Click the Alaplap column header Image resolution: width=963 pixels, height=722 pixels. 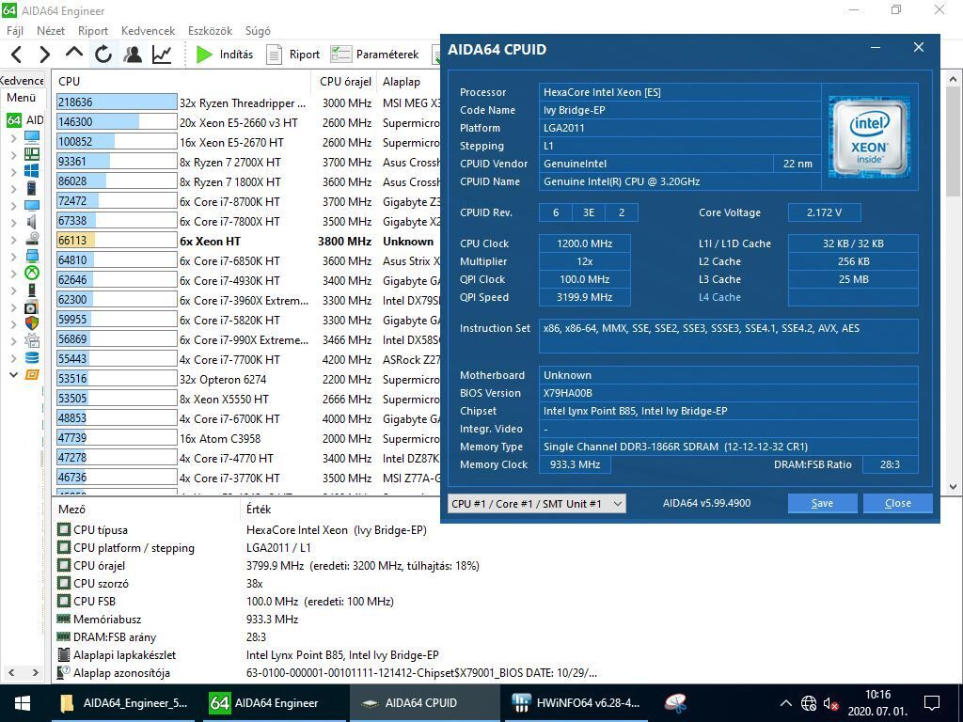[408, 82]
